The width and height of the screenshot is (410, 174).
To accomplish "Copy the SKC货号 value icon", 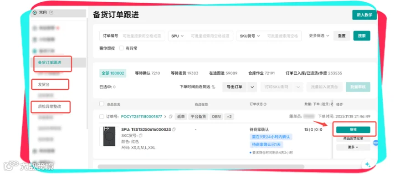I will tap(140, 135).
